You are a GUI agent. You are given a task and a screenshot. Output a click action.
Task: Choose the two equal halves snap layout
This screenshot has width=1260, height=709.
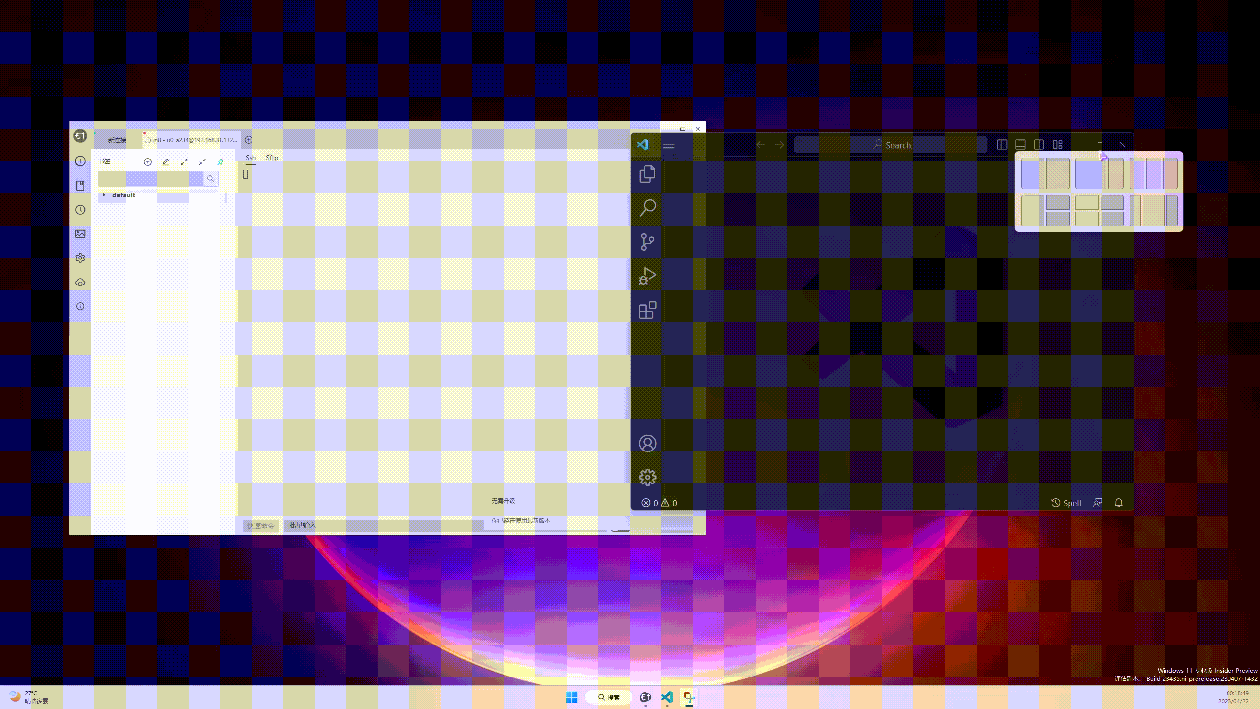(x=1033, y=173)
